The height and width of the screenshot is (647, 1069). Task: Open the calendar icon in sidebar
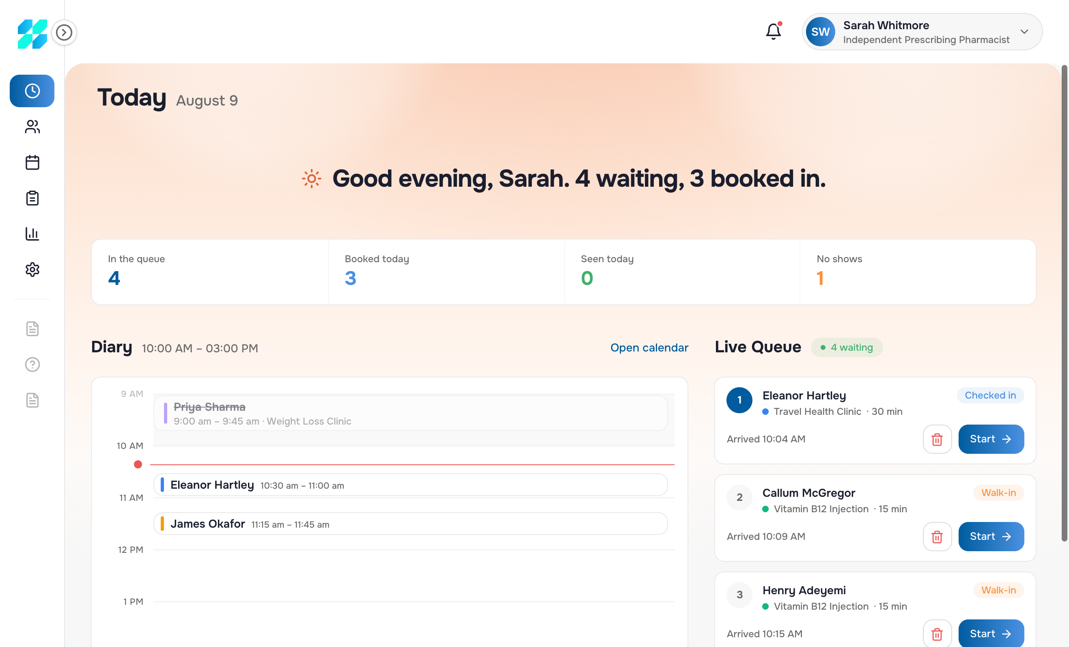pyautogui.click(x=32, y=162)
